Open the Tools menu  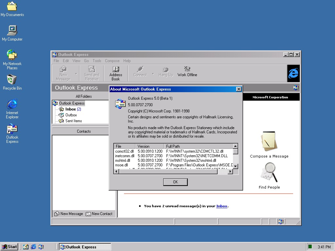tap(97, 61)
